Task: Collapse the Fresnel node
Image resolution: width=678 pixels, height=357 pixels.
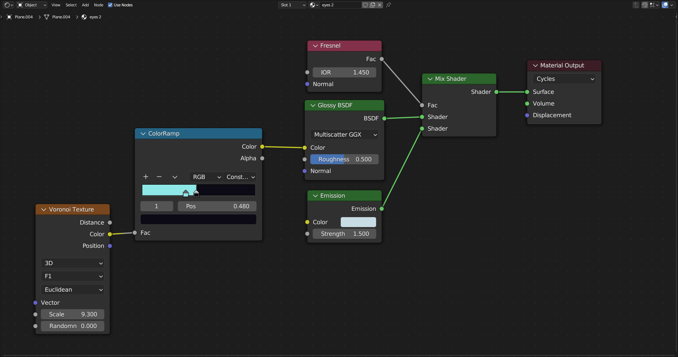Action: [315, 46]
